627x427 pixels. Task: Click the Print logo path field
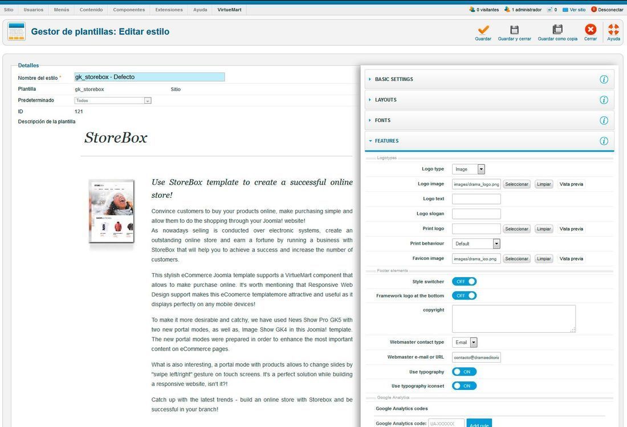(477, 229)
